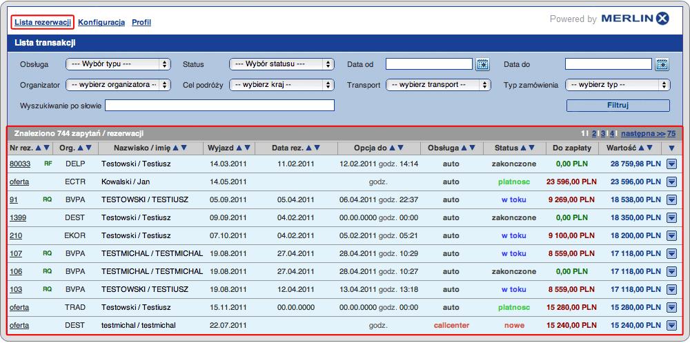Sort Nr rez. column descending
This screenshot has height=343, width=690.
click(47, 148)
